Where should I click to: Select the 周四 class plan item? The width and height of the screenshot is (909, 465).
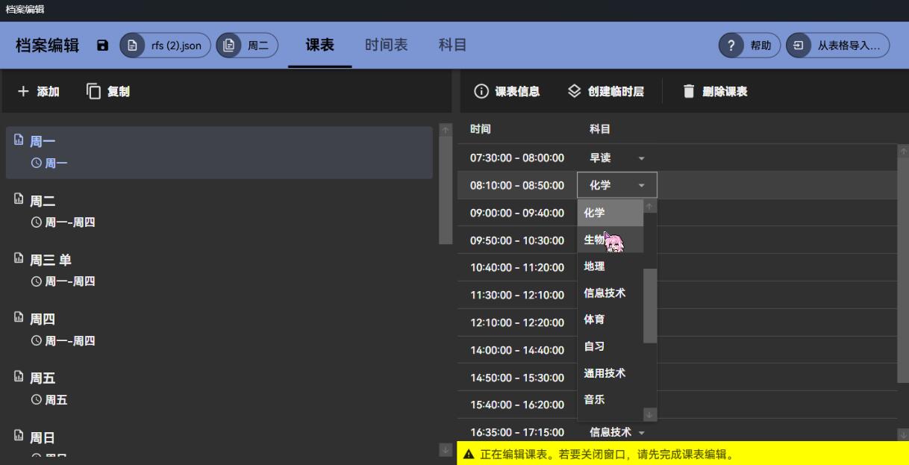click(219, 330)
